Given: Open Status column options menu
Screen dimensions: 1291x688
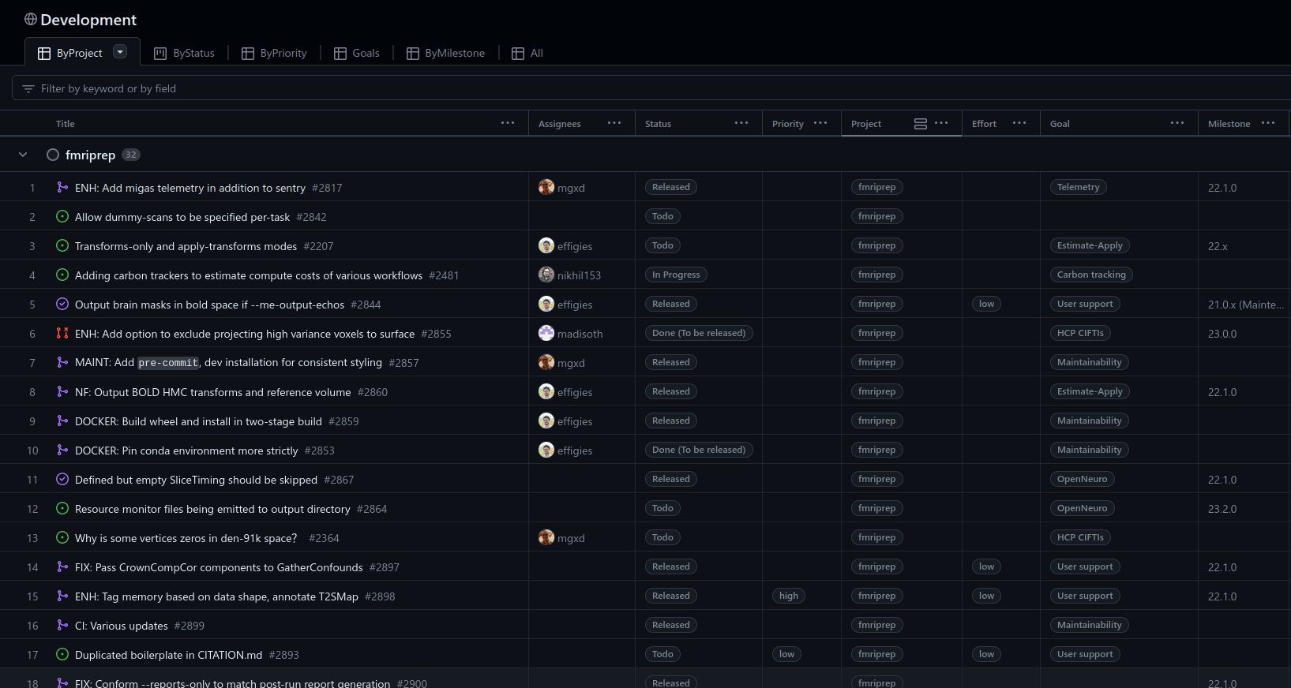Looking at the screenshot, I should pos(741,123).
